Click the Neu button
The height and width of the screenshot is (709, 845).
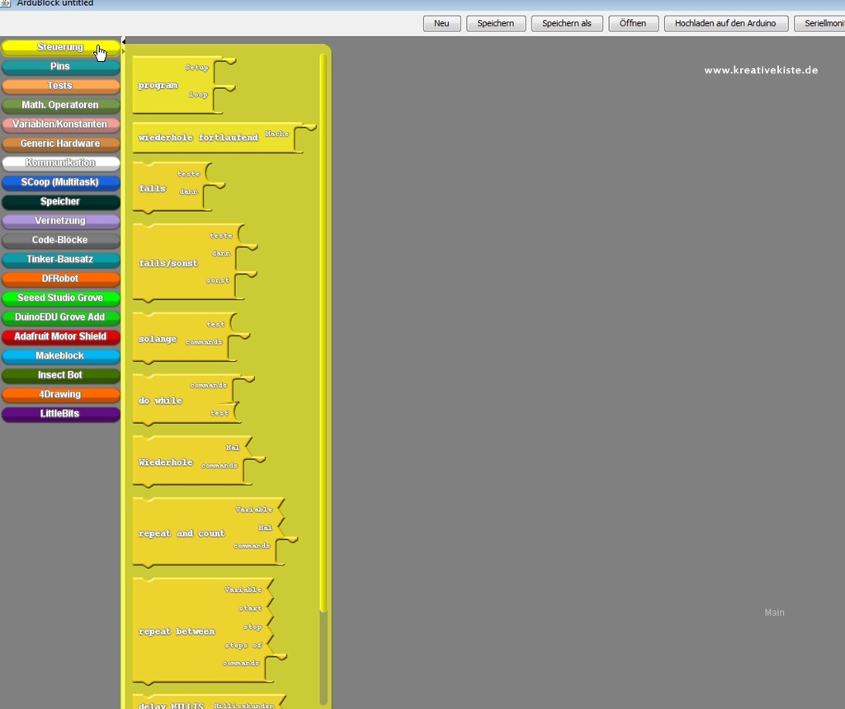441,23
